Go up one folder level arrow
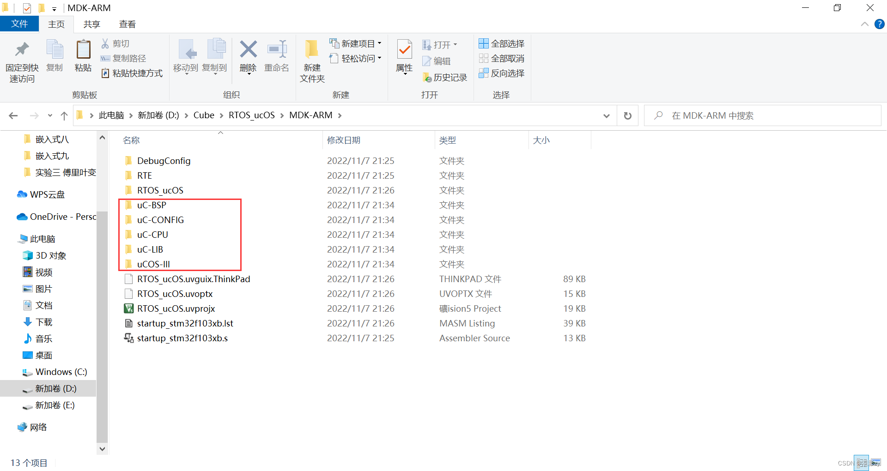This screenshot has width=887, height=471. 64,115
